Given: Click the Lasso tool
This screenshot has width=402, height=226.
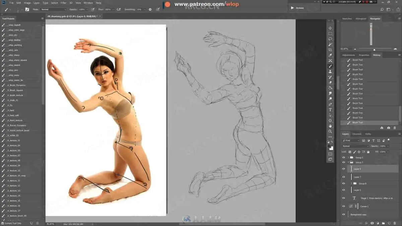Looking at the screenshot, I should (x=330, y=39).
